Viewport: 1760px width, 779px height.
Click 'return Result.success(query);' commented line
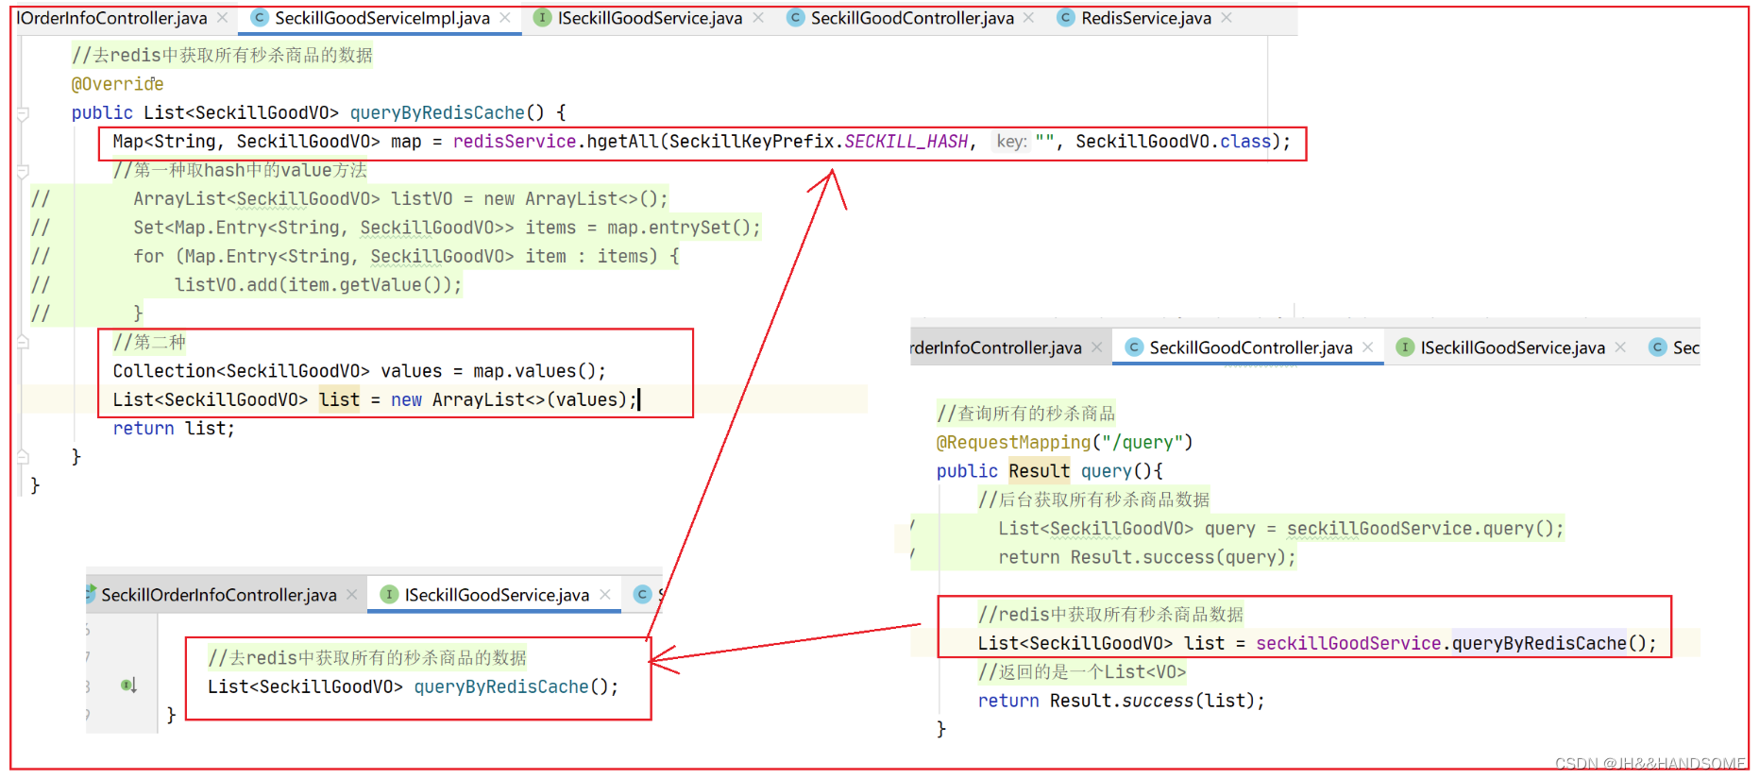[x=1147, y=557]
